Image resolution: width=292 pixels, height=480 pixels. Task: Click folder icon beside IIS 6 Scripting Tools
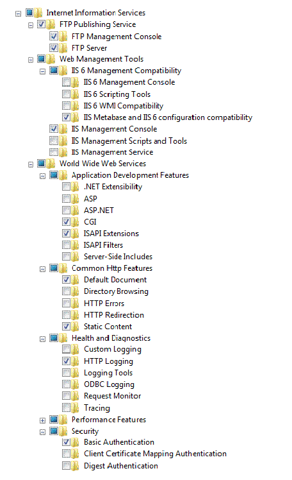tap(75, 94)
